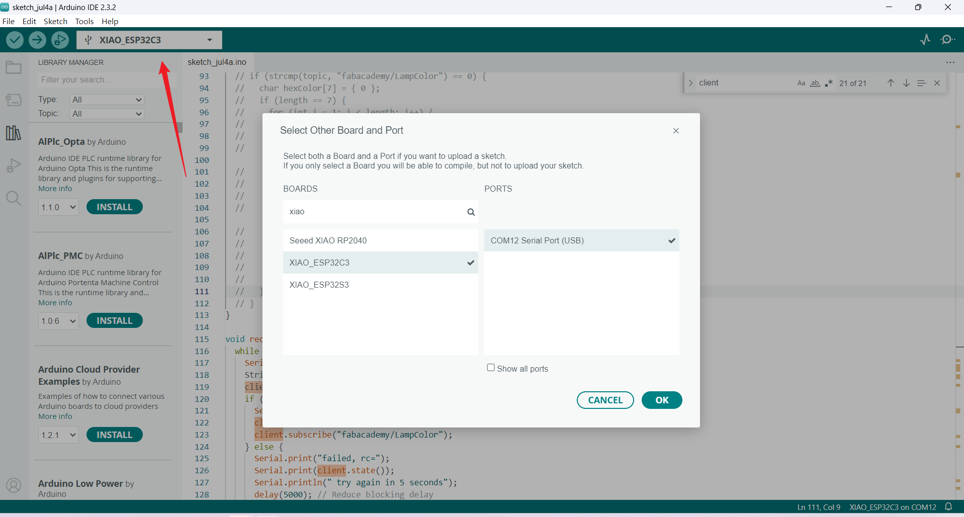Click XIAO_ESP32C3 on COM12 status entry
Viewport: 964px width, 517px height.
[x=893, y=507]
